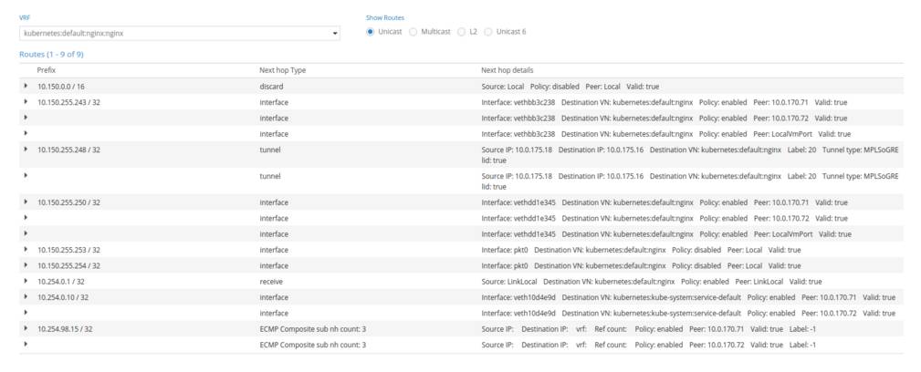Expand the 10.150.0.0 / 16 route row
The width and height of the screenshot is (921, 372).
tap(26, 87)
